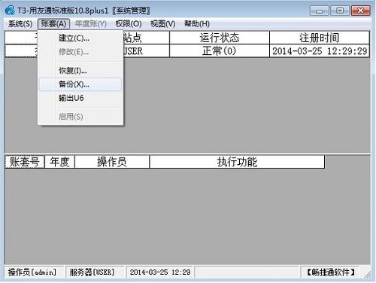
Task: Click the disabled 启用(S) entry
Action: (80, 117)
